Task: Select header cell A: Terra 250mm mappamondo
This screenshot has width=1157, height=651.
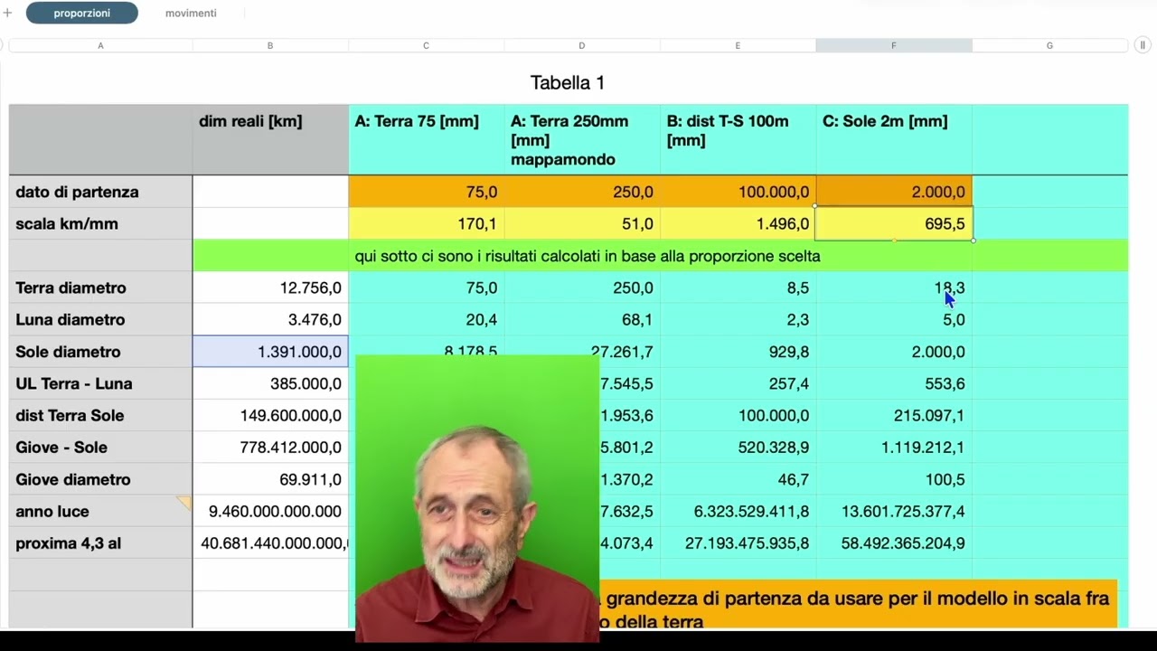Action: pos(582,139)
